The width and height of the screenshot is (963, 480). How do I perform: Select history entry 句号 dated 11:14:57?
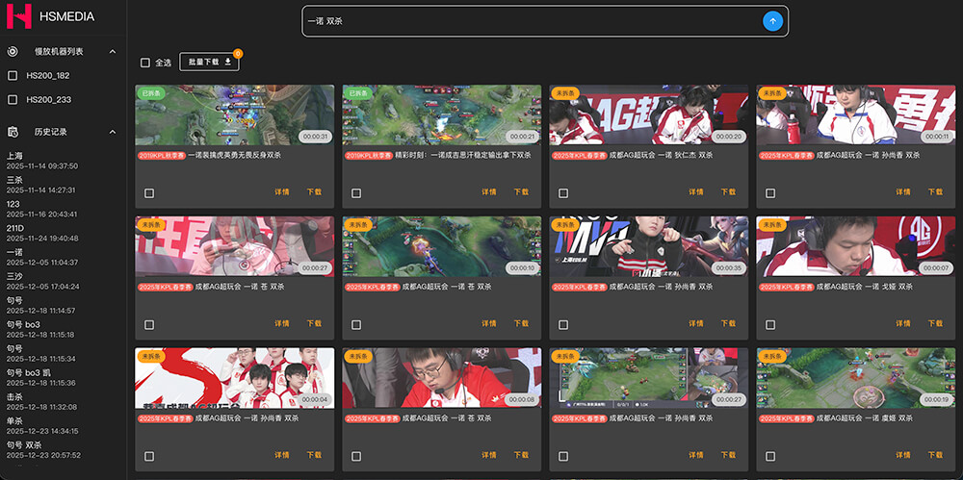coord(43,305)
